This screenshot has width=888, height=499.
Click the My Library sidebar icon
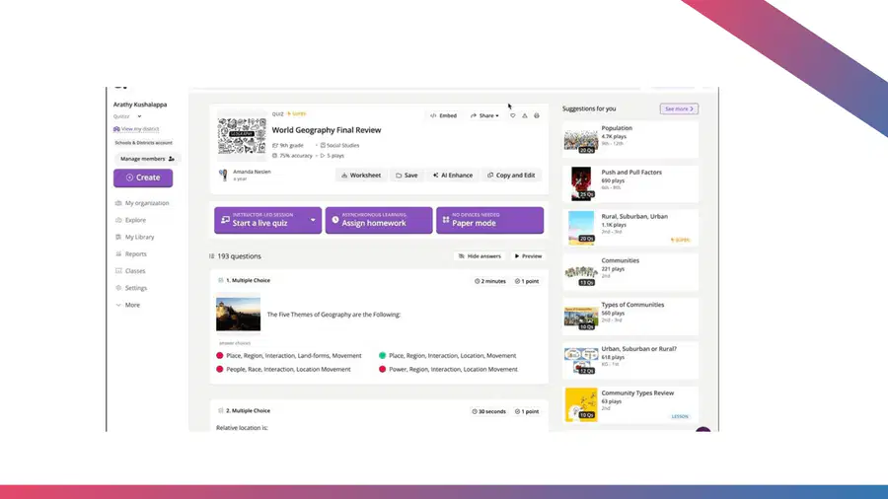pos(118,237)
